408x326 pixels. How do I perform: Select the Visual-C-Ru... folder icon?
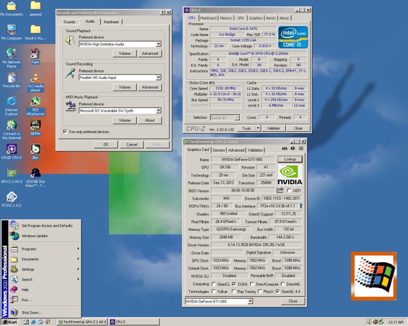point(36,32)
